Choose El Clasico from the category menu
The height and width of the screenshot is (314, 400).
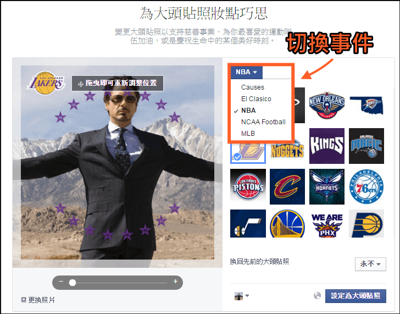(256, 99)
